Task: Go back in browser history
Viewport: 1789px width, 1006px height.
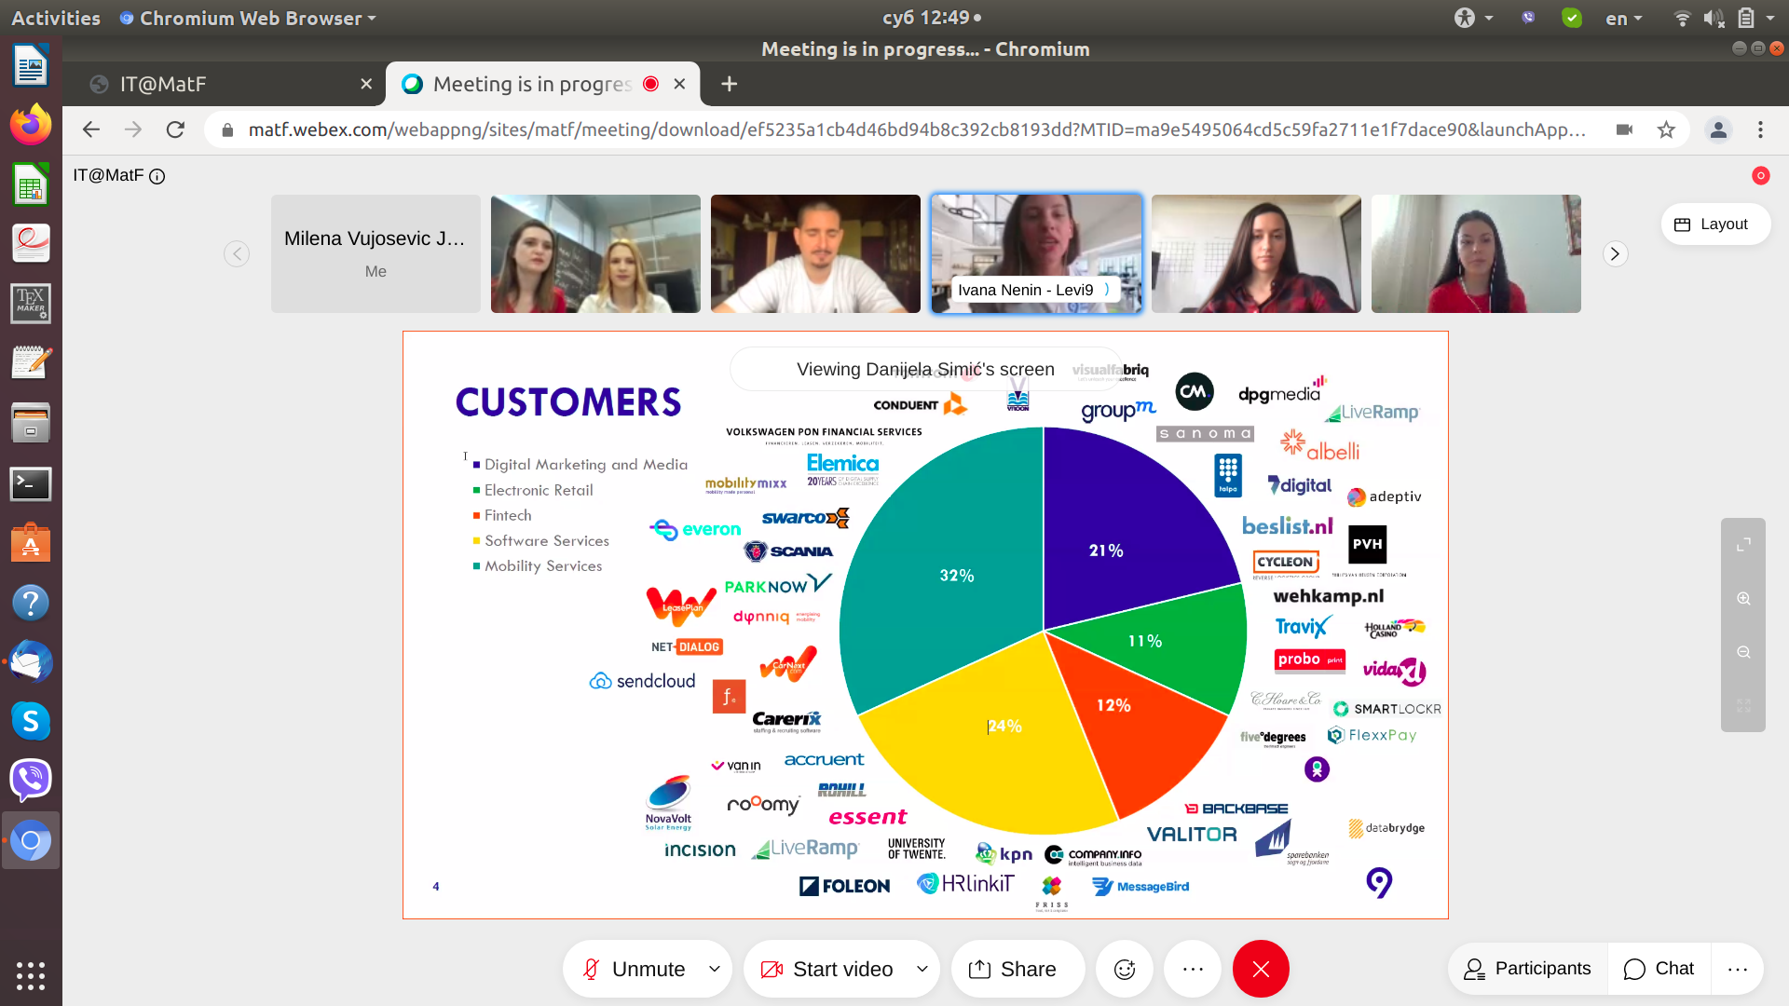Action: coord(90,129)
